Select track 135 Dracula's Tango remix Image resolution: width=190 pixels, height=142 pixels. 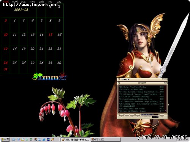point(141,101)
